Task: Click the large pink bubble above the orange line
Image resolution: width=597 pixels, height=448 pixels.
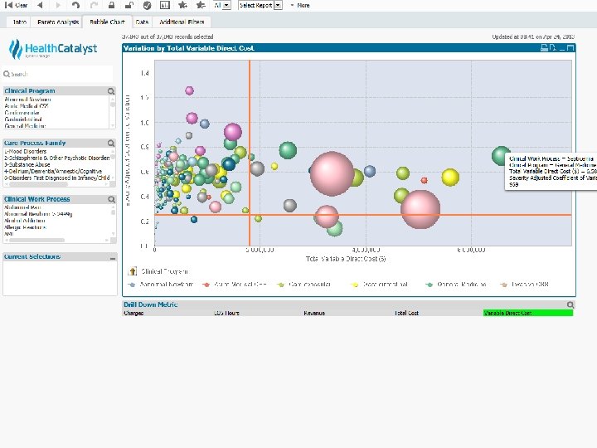Action: click(x=332, y=173)
